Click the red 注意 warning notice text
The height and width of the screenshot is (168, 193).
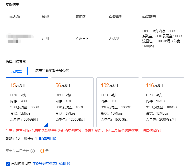pyautogui.click(x=83, y=131)
